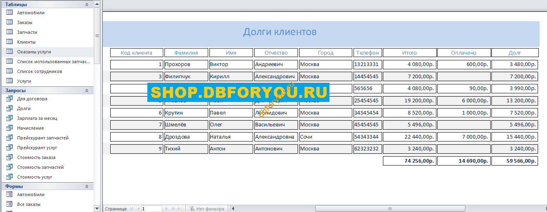Open the Все заказы form label

pos(29,204)
